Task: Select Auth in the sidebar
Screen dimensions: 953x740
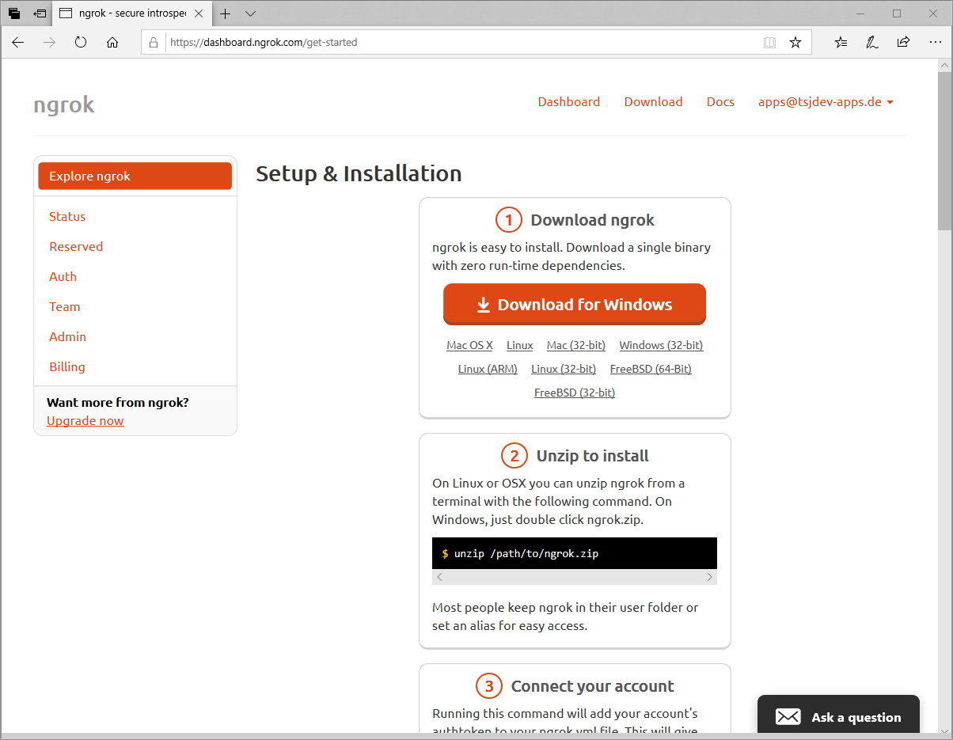Action: pyautogui.click(x=63, y=276)
